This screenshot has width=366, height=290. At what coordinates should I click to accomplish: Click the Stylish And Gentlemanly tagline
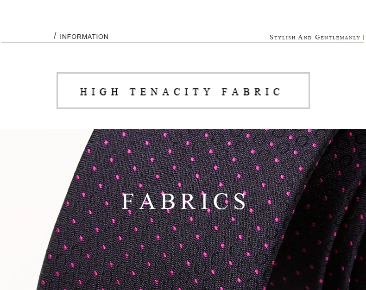315,38
